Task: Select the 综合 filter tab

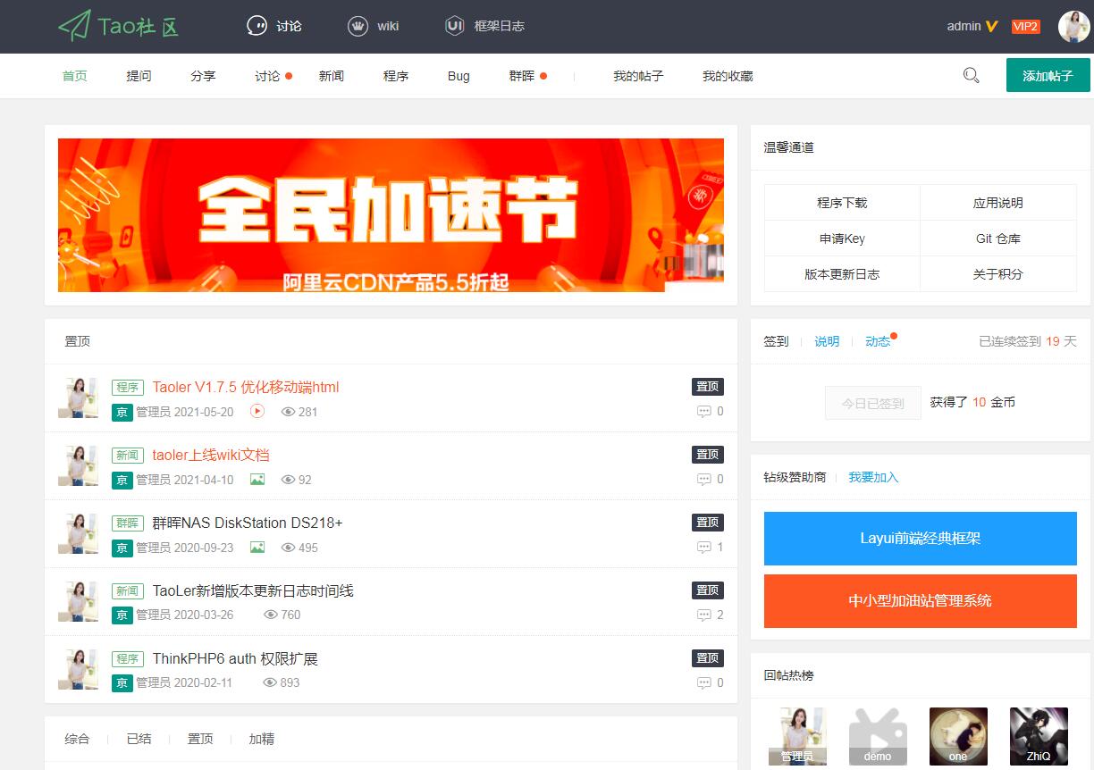Action: 77,739
